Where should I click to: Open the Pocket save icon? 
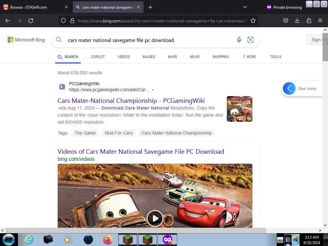coord(285,20)
